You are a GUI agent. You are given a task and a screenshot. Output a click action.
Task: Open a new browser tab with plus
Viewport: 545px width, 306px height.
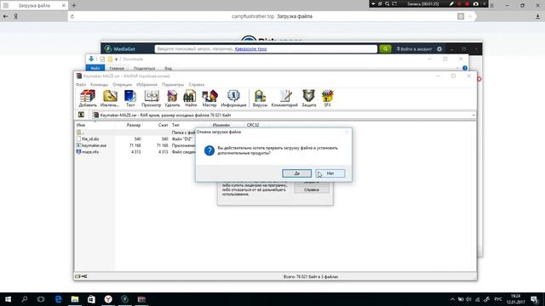tap(74, 5)
